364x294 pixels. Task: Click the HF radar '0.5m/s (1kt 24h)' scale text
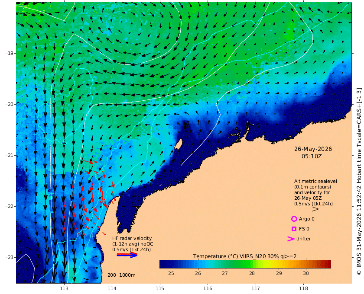pos(131,249)
